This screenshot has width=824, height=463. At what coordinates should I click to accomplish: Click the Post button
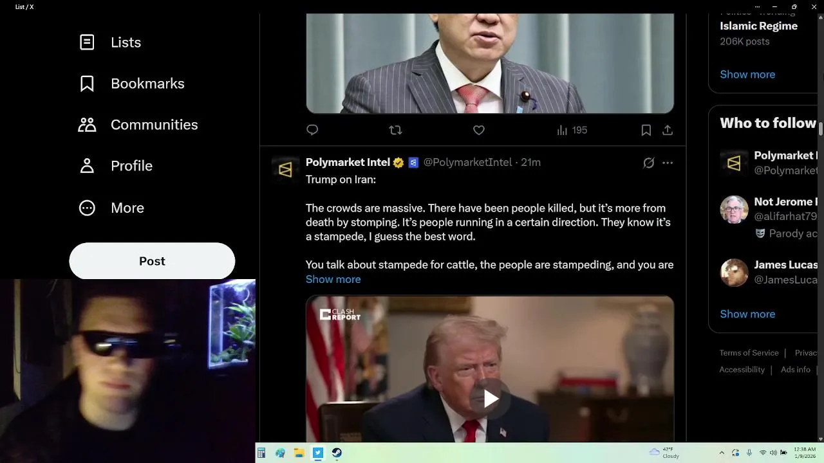(152, 261)
